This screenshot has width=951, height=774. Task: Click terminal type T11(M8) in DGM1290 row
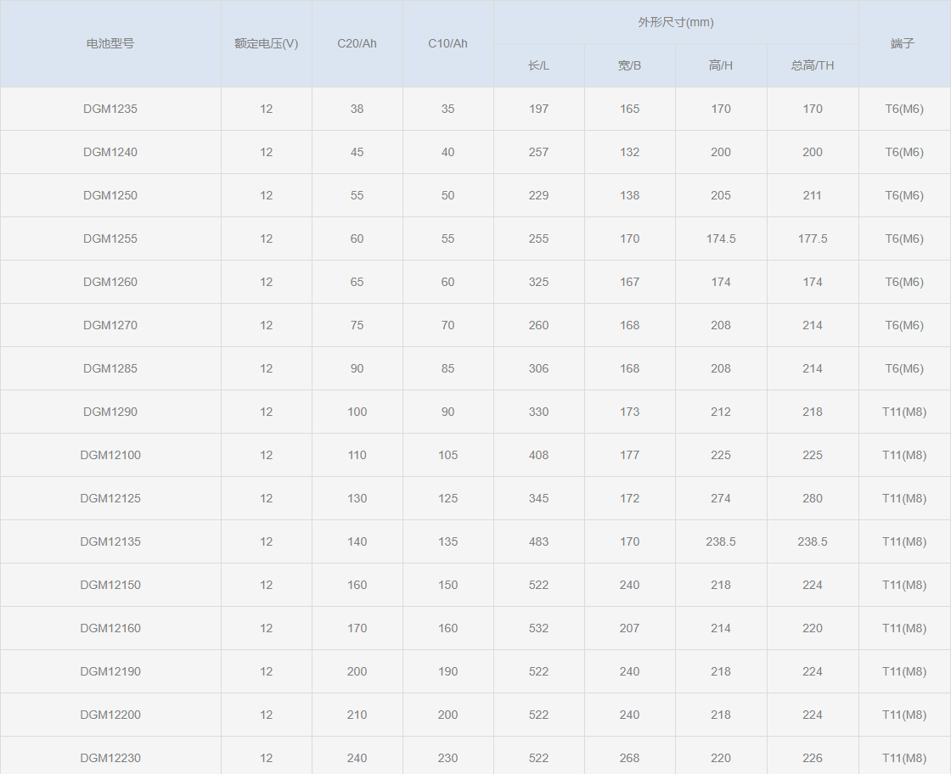[x=903, y=412]
